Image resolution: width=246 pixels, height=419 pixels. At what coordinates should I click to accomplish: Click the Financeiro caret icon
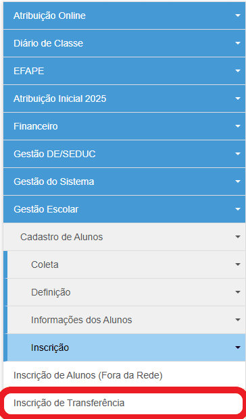[x=238, y=126]
